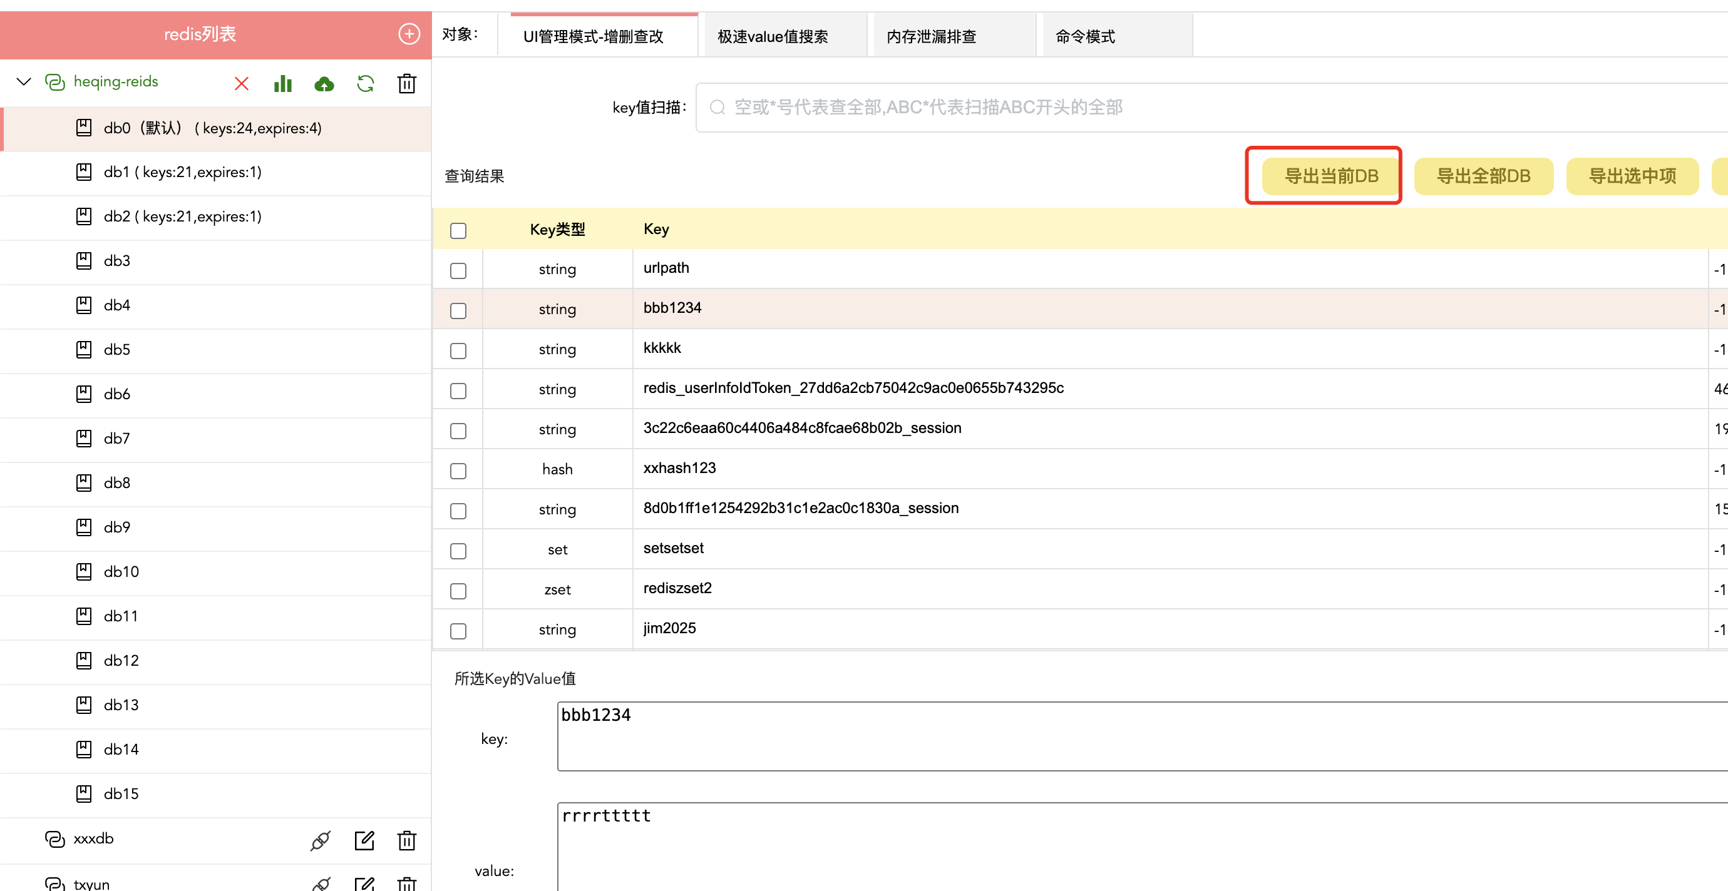Edit the xxxdb connection
Viewport: 1728px width, 891px height.
pos(364,840)
